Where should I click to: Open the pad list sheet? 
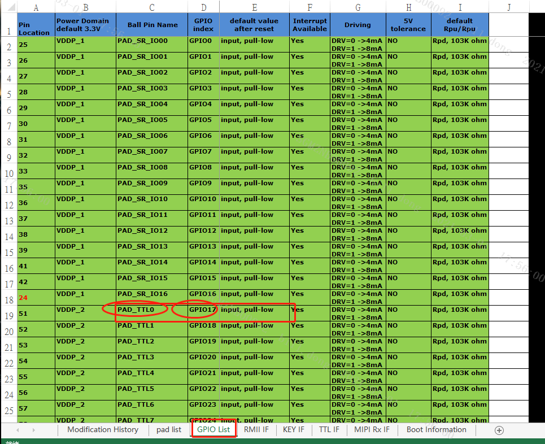pos(168,429)
